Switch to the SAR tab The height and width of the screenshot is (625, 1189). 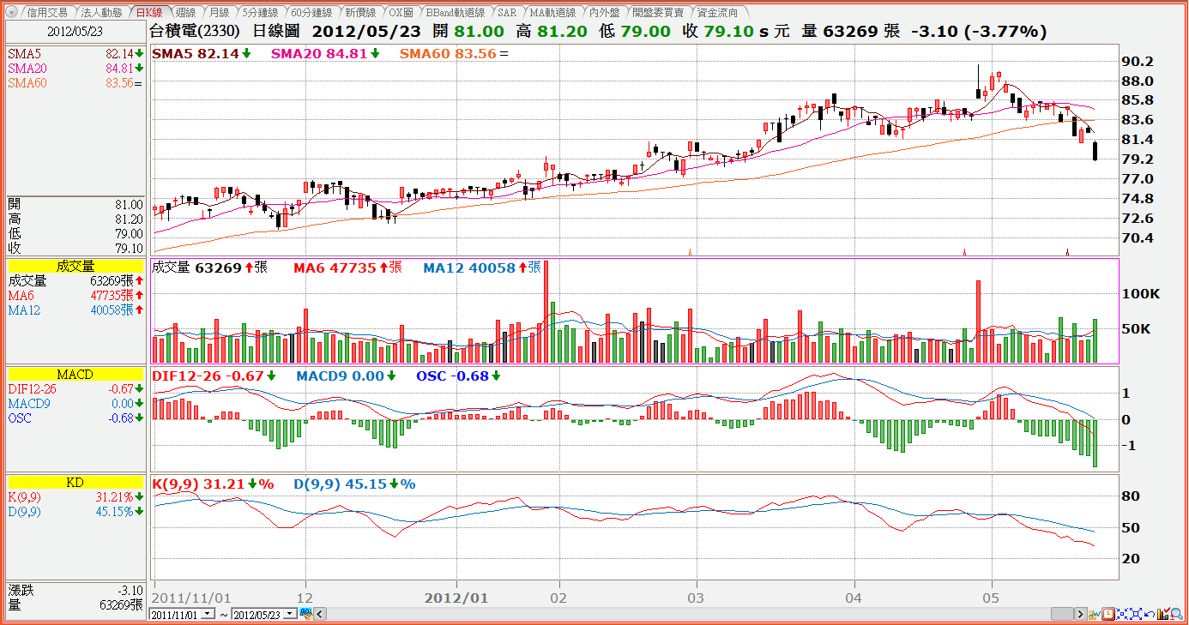(507, 13)
